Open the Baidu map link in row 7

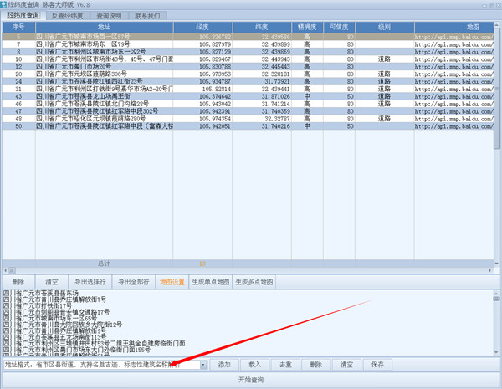click(454, 44)
